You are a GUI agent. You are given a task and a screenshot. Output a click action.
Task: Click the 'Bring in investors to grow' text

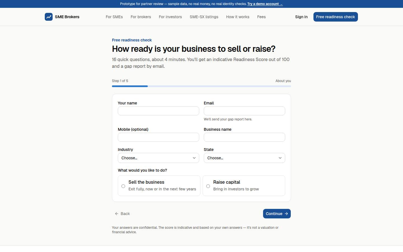point(236,189)
